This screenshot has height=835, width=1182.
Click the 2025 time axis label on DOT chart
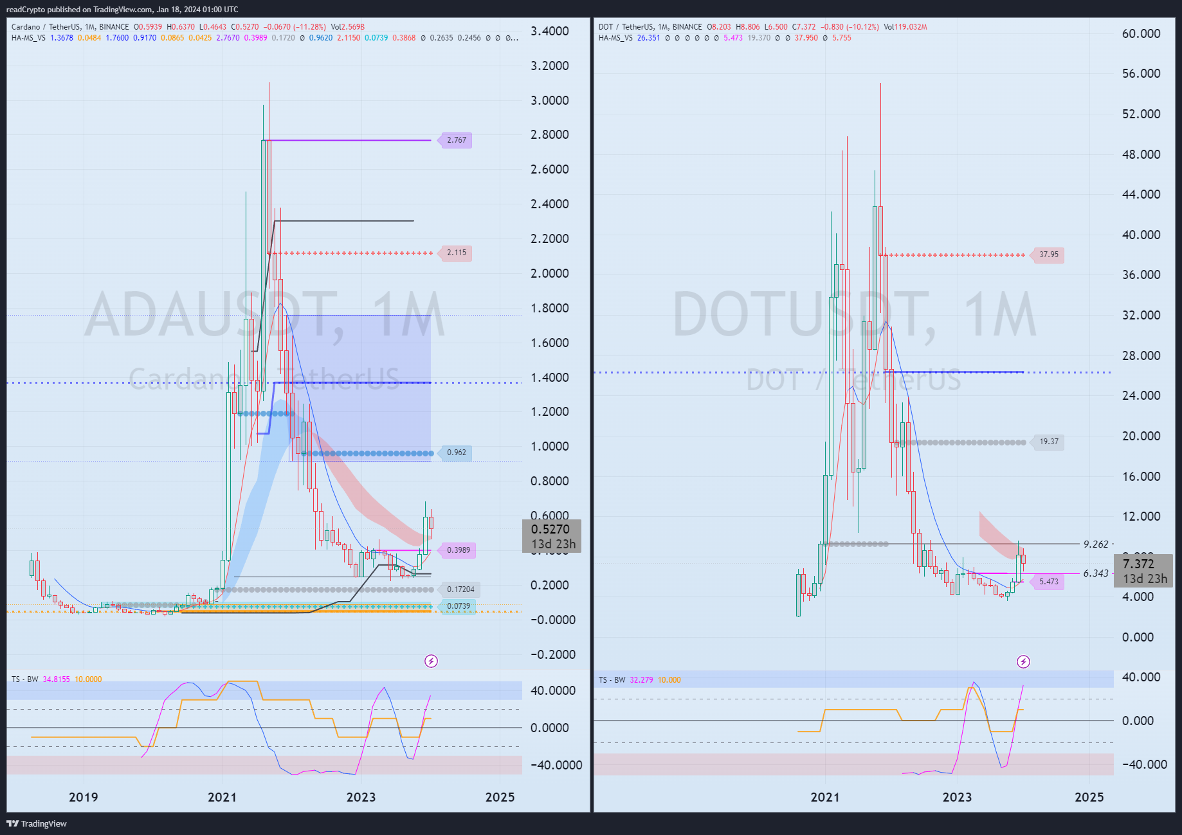(x=1089, y=797)
